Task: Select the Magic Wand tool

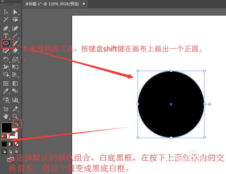Action: point(6,19)
